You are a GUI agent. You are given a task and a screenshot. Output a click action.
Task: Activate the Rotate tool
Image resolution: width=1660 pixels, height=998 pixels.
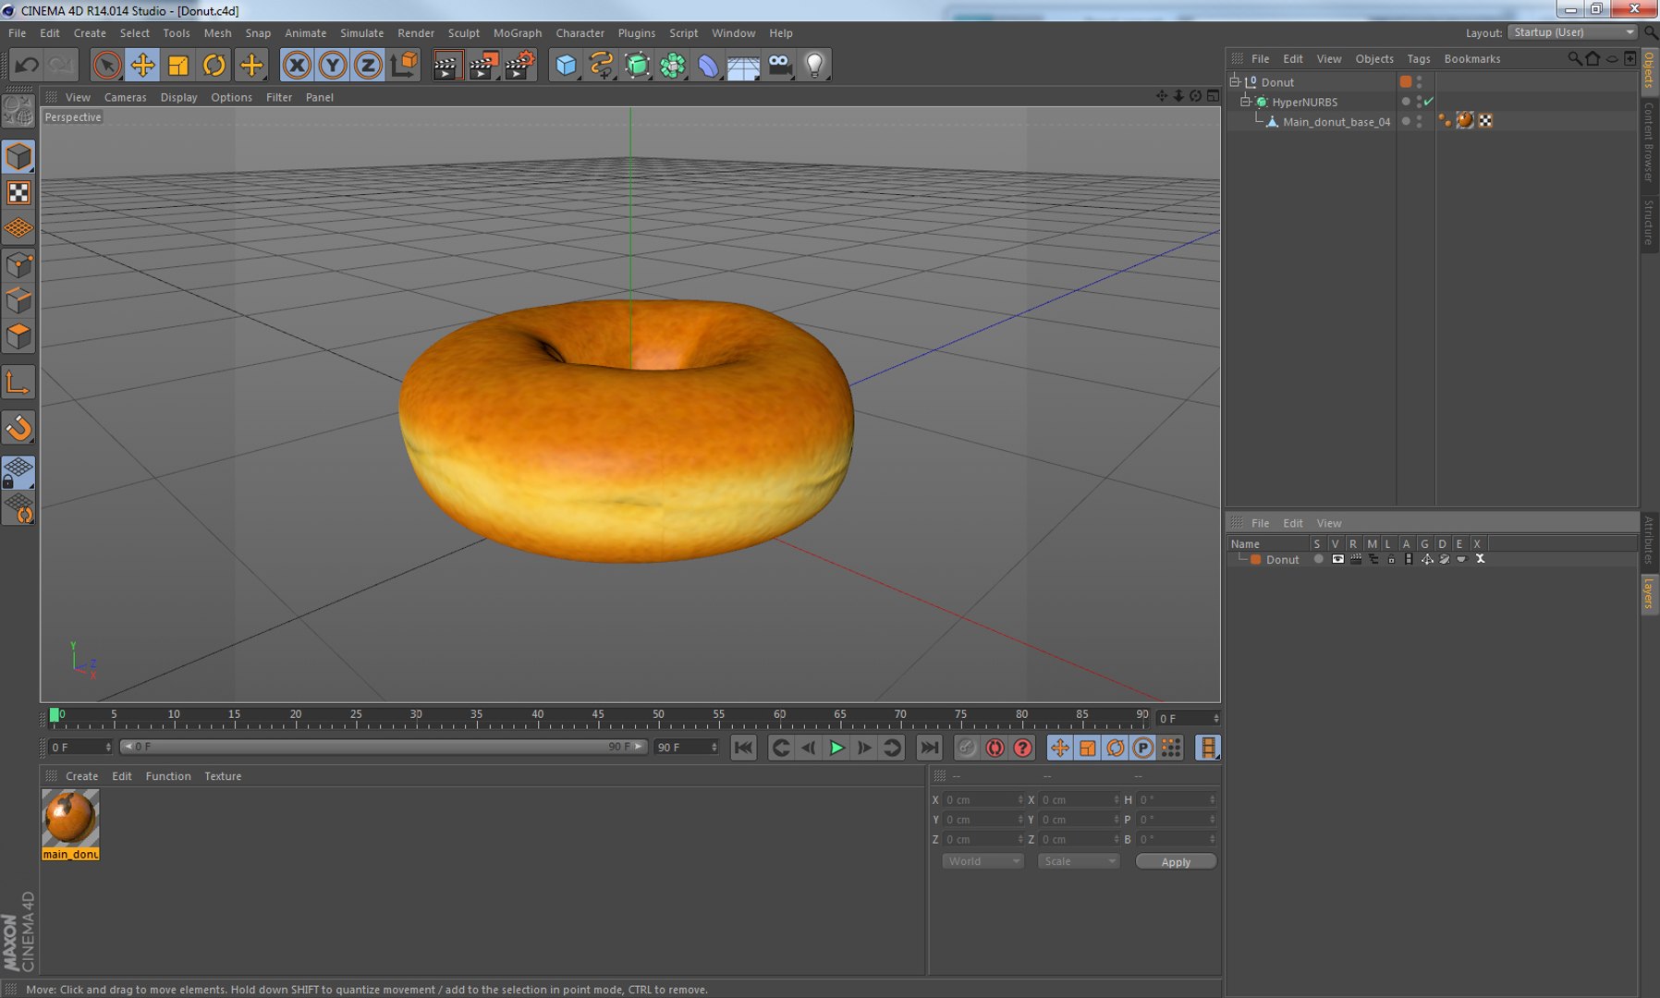(214, 65)
